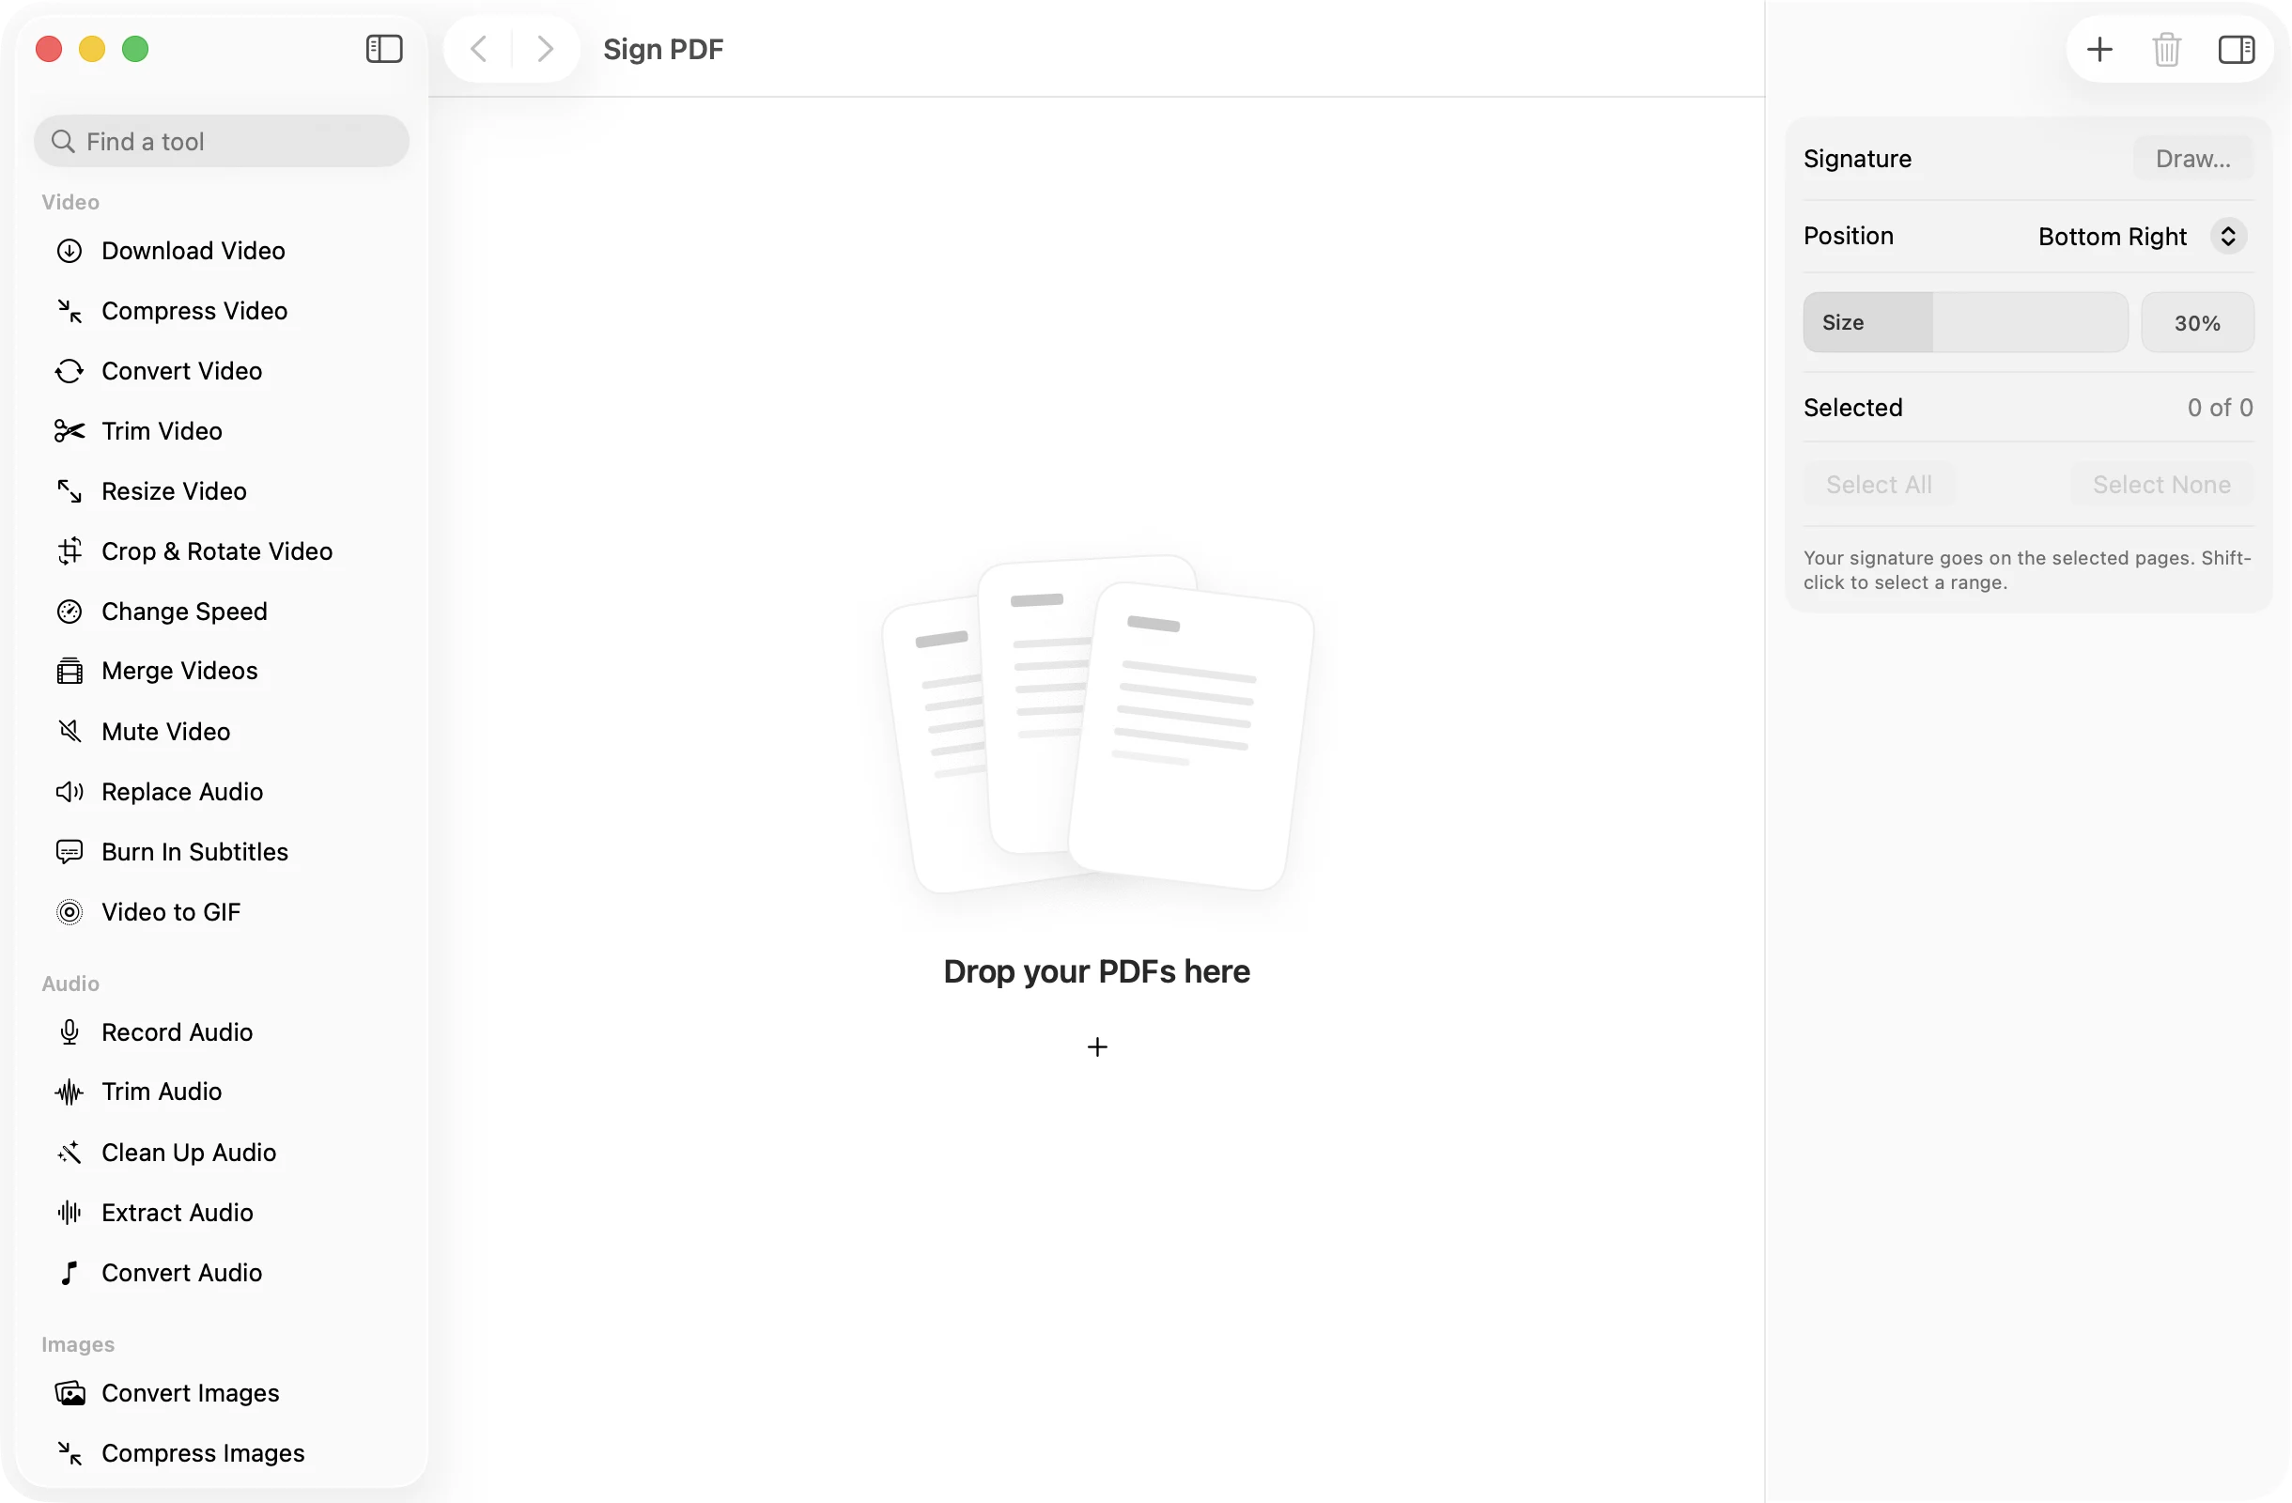Toggle the left sidebar icon

[383, 49]
